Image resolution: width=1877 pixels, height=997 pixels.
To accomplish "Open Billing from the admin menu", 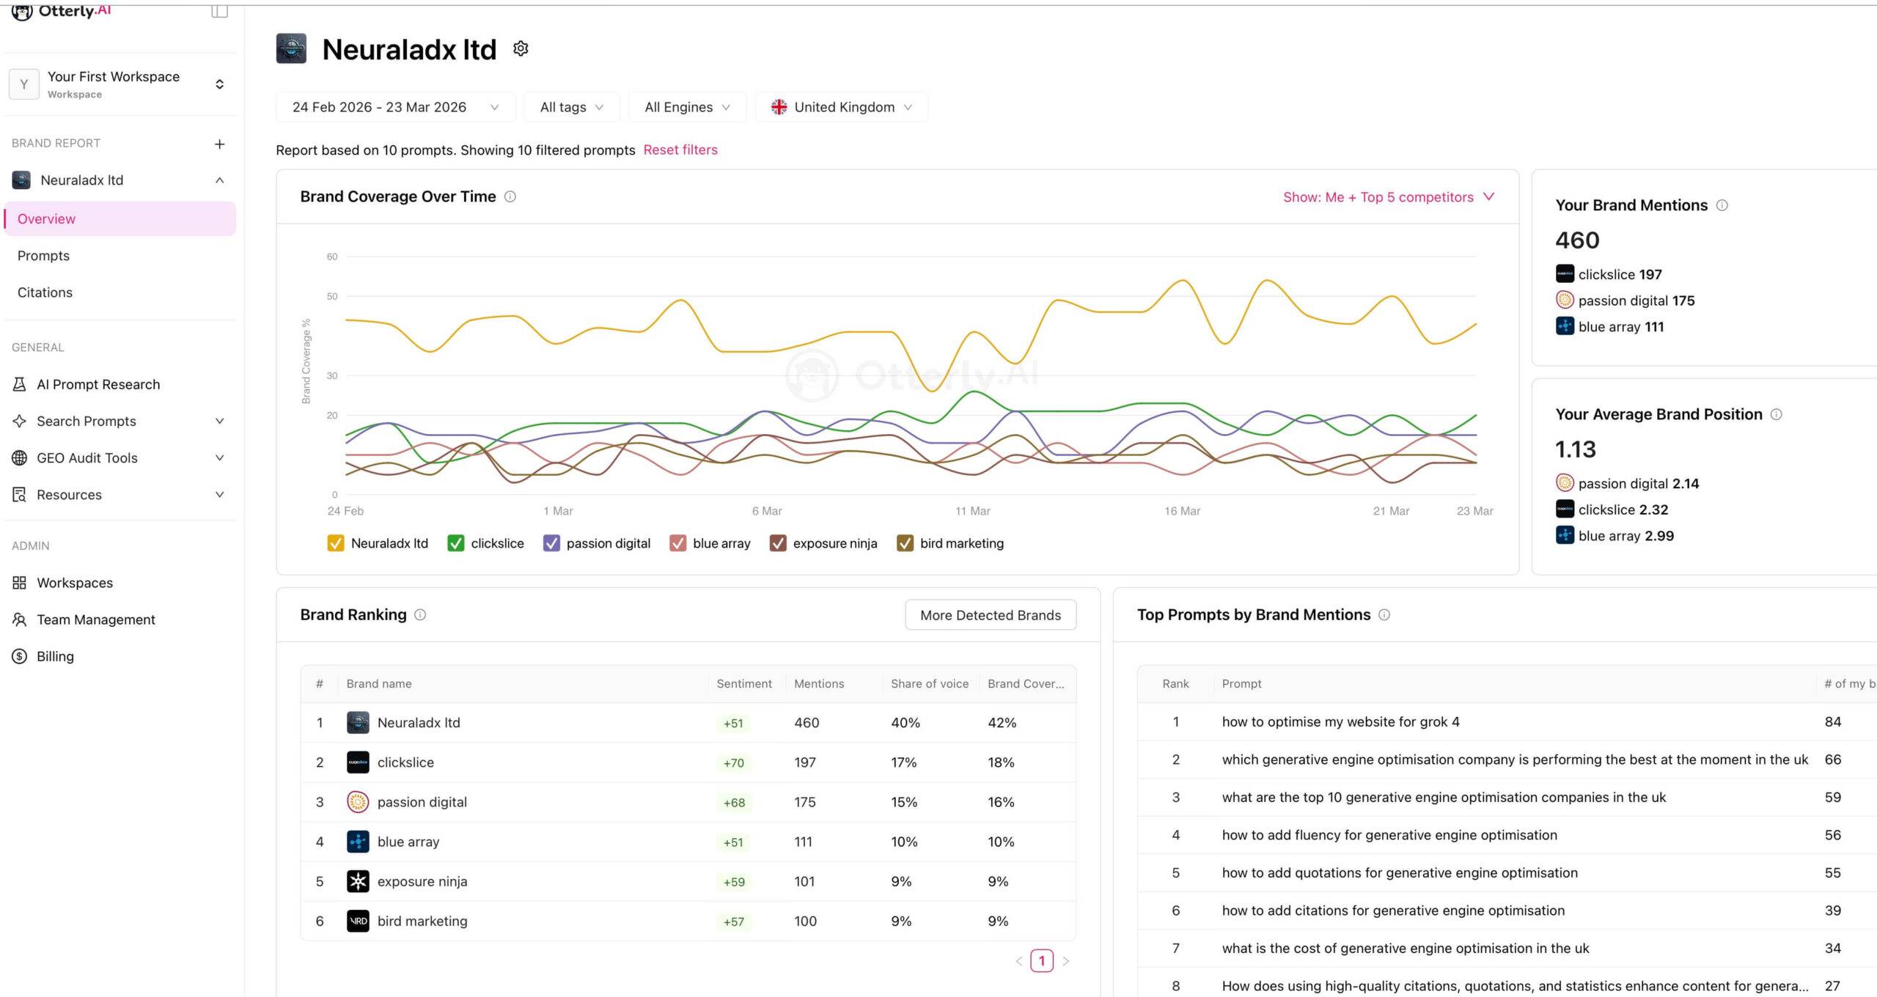I will (x=54, y=656).
